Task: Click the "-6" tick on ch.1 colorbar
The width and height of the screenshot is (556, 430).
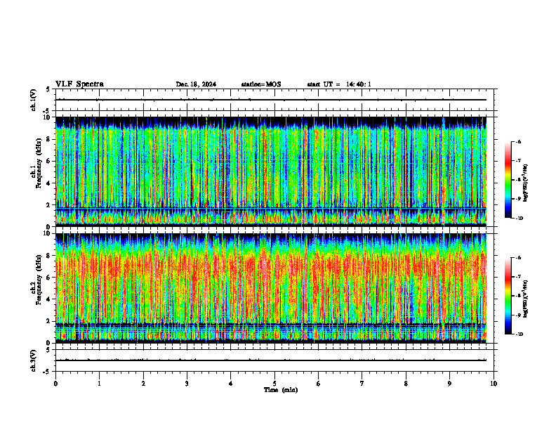Action: (519, 142)
